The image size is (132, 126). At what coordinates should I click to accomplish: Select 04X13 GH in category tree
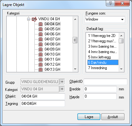coord(52,69)
